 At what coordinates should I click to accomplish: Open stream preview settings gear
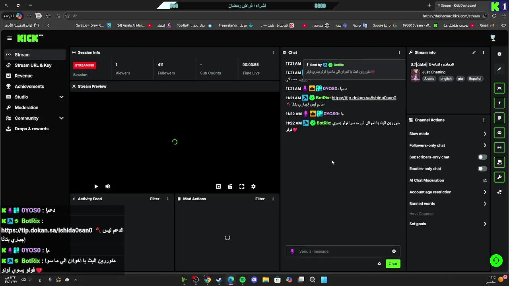pos(253,186)
